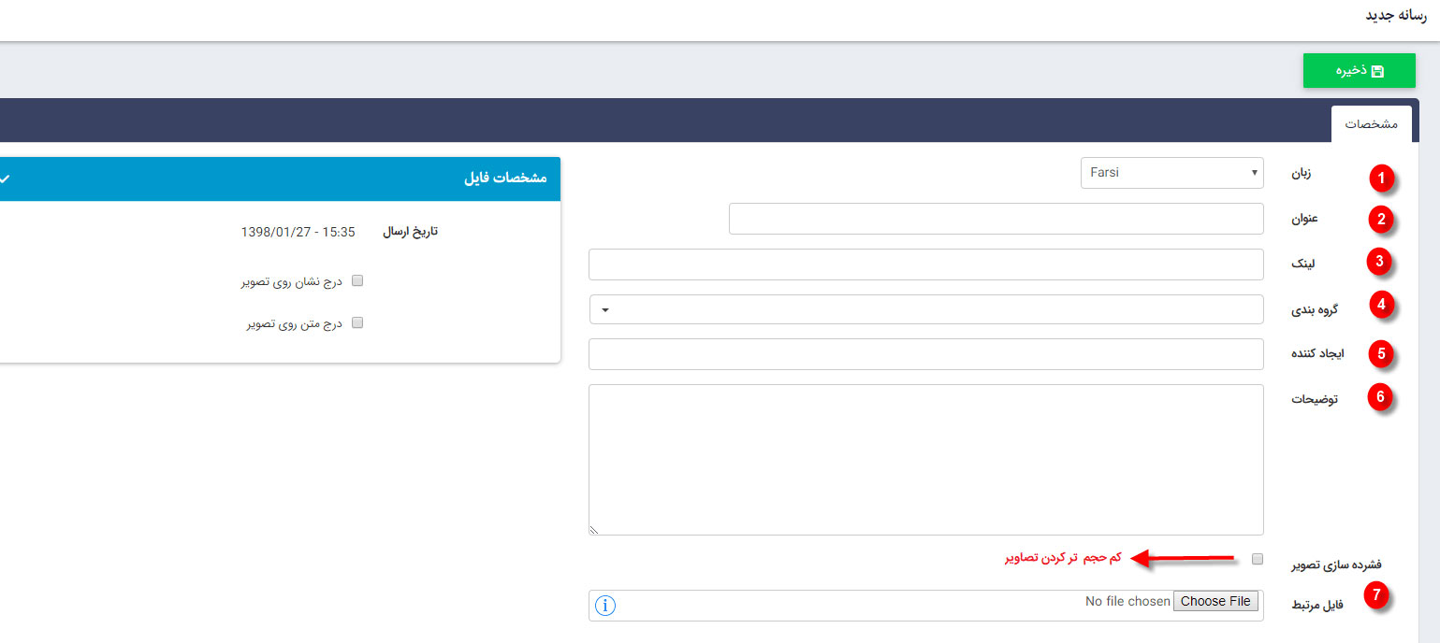The height and width of the screenshot is (643, 1440).
Task: Click inside the عنوان text field
Action: pyautogui.click(x=996, y=220)
